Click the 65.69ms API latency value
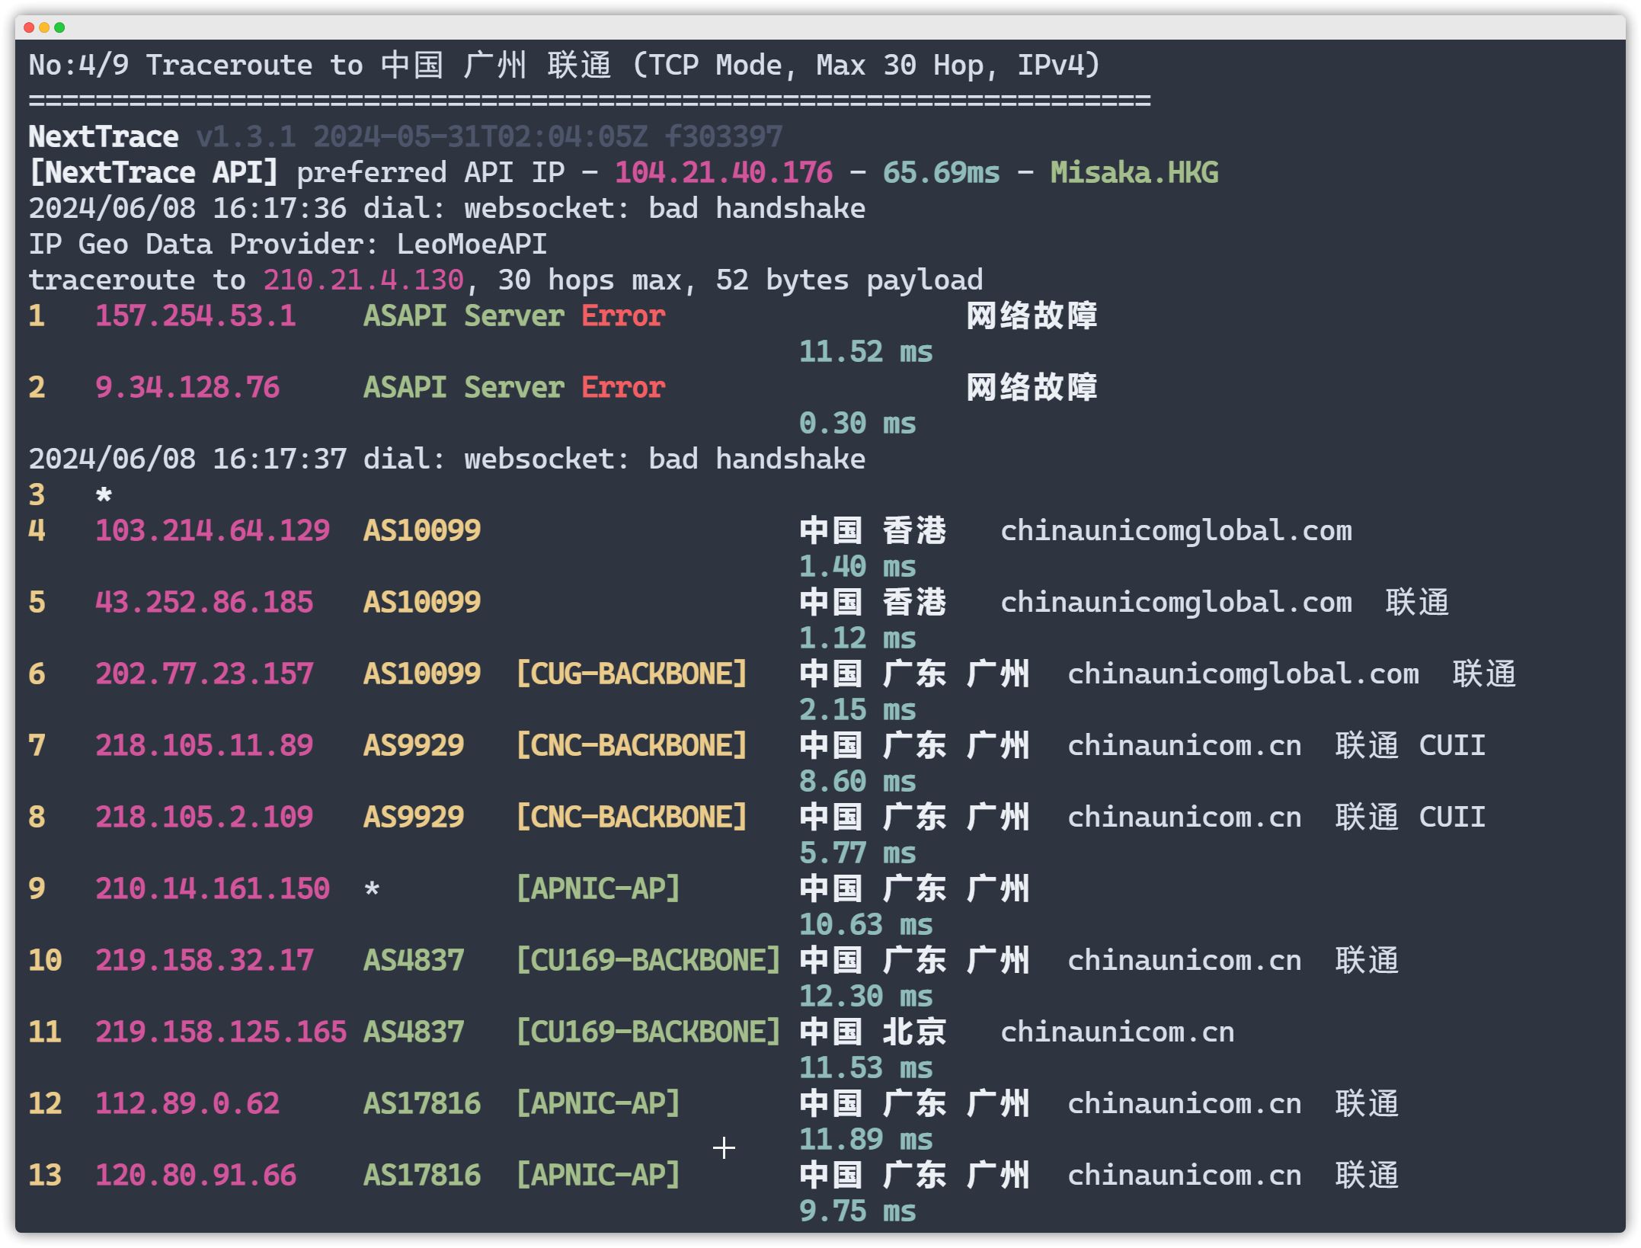Image resolution: width=1641 pixels, height=1248 pixels. coord(941,173)
